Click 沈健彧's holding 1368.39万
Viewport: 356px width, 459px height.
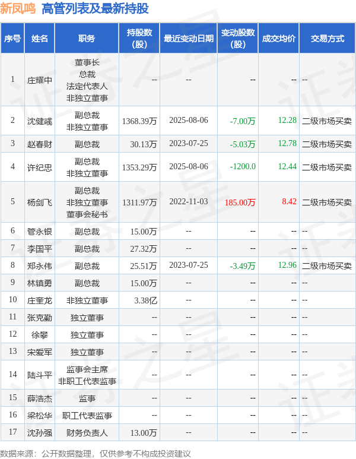point(139,121)
